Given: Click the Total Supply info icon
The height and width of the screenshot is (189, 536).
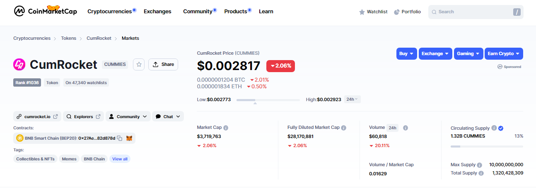Looking at the screenshot, I should [481, 173].
